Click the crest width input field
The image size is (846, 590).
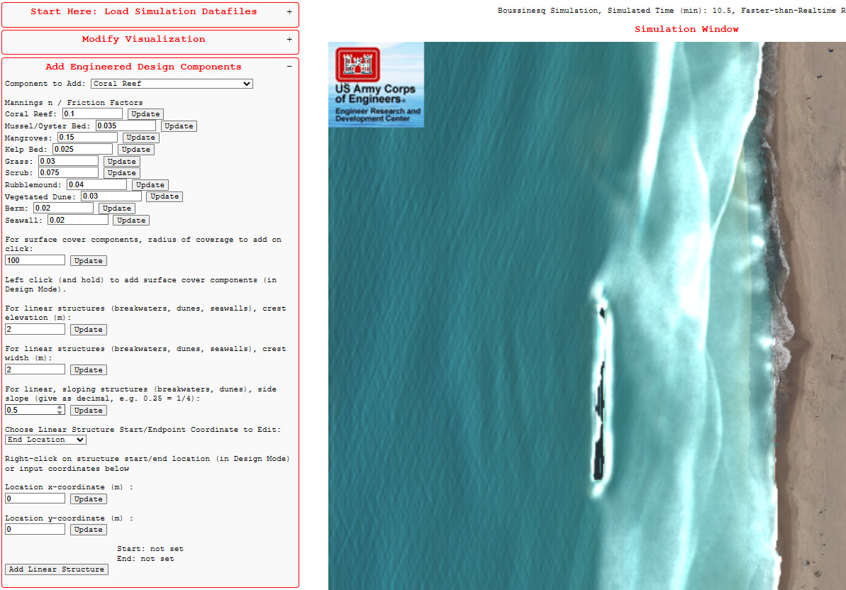35,369
